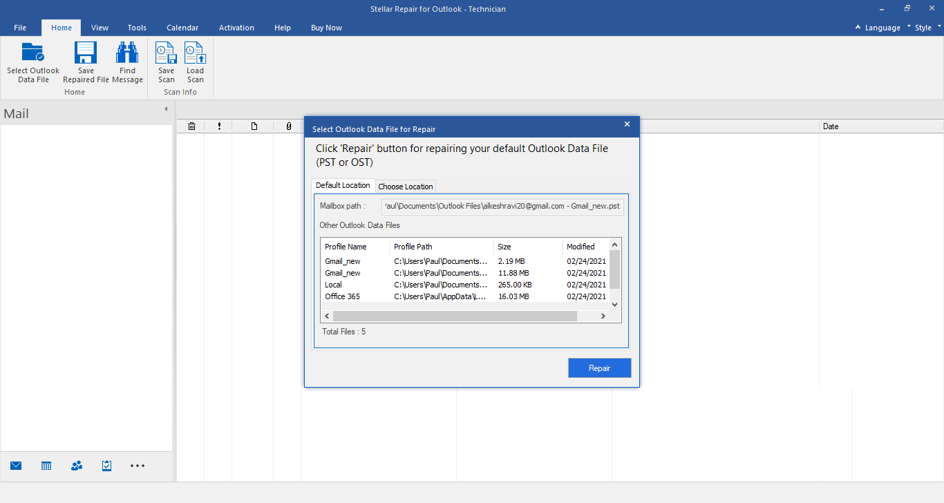The height and width of the screenshot is (503, 944).
Task: Switch to the Choose Location tab
Action: tap(406, 187)
